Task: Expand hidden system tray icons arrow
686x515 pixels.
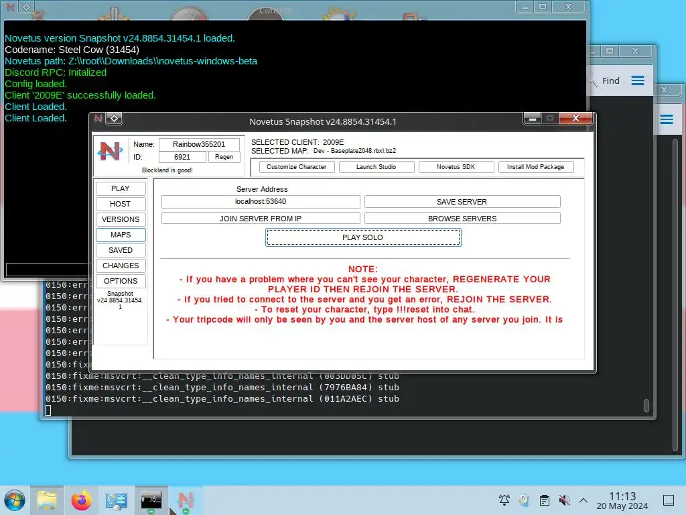Action: [x=584, y=500]
